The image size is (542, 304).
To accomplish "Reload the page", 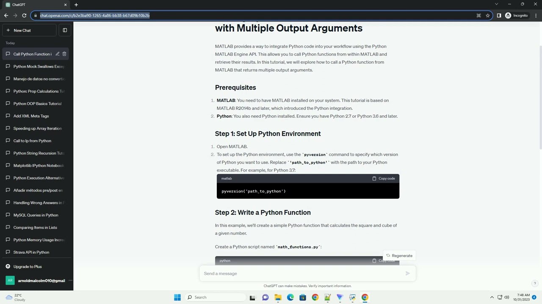I will tap(24, 16).
